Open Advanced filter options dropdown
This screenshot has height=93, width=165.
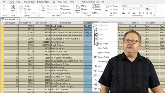pos(66,9)
